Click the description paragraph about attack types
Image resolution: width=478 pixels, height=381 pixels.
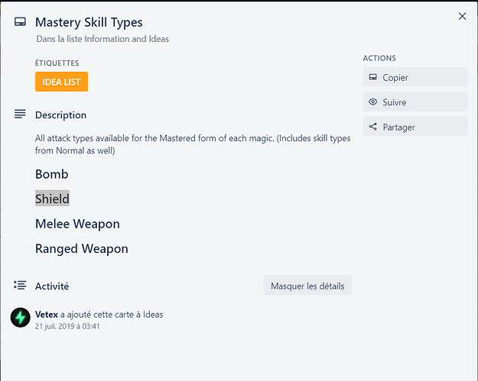click(193, 144)
